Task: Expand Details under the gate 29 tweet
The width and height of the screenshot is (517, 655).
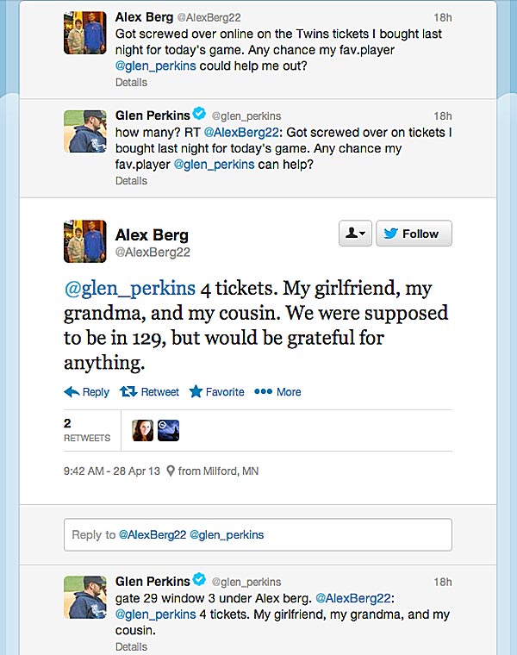Action: (131, 646)
